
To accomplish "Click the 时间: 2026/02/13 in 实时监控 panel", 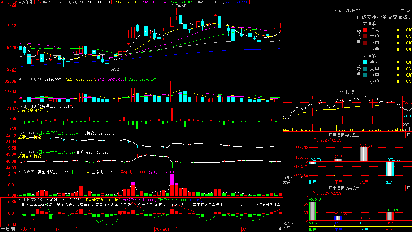I will tap(325, 140).
